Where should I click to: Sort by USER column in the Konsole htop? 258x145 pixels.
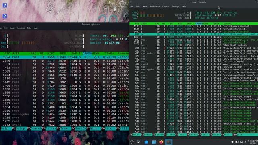coord(144,23)
